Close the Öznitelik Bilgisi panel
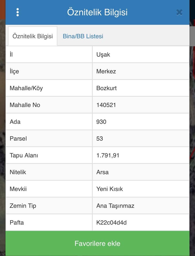The image size is (195, 256). 179,12
